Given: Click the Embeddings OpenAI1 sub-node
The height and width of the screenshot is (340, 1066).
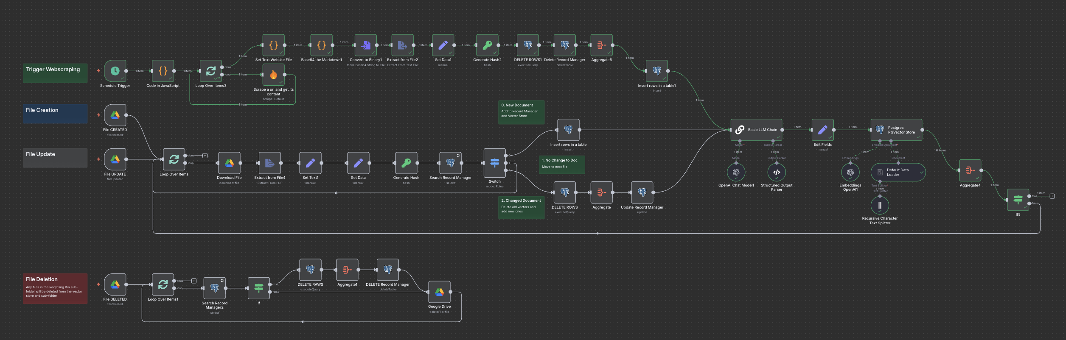Looking at the screenshot, I should tap(850, 172).
